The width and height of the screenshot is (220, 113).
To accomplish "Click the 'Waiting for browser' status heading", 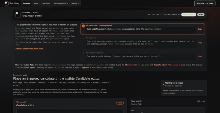I will click(x=174, y=83).
